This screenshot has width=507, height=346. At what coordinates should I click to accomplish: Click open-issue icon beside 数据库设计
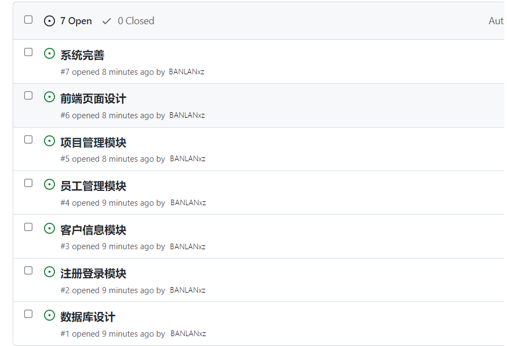click(x=49, y=315)
